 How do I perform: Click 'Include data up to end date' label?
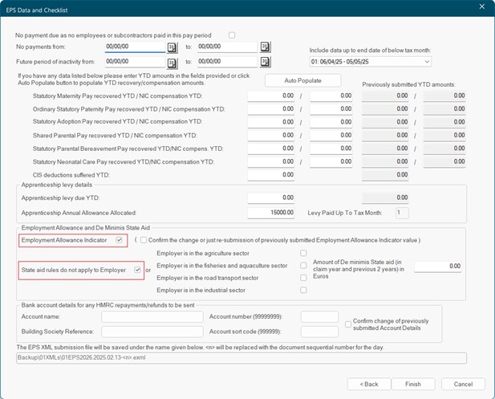[370, 51]
